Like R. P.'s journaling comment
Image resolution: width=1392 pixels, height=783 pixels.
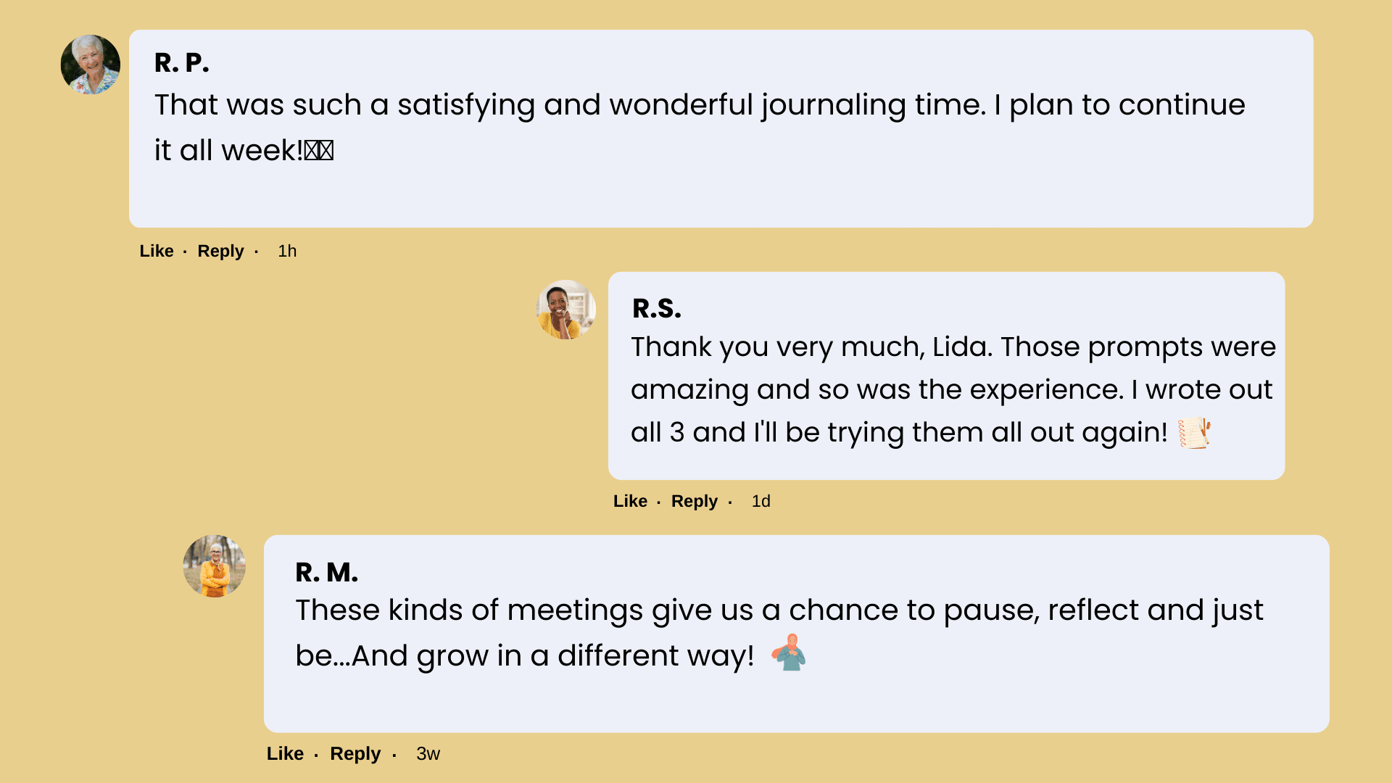tap(157, 251)
